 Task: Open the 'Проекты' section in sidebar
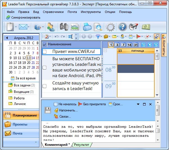point(20,124)
